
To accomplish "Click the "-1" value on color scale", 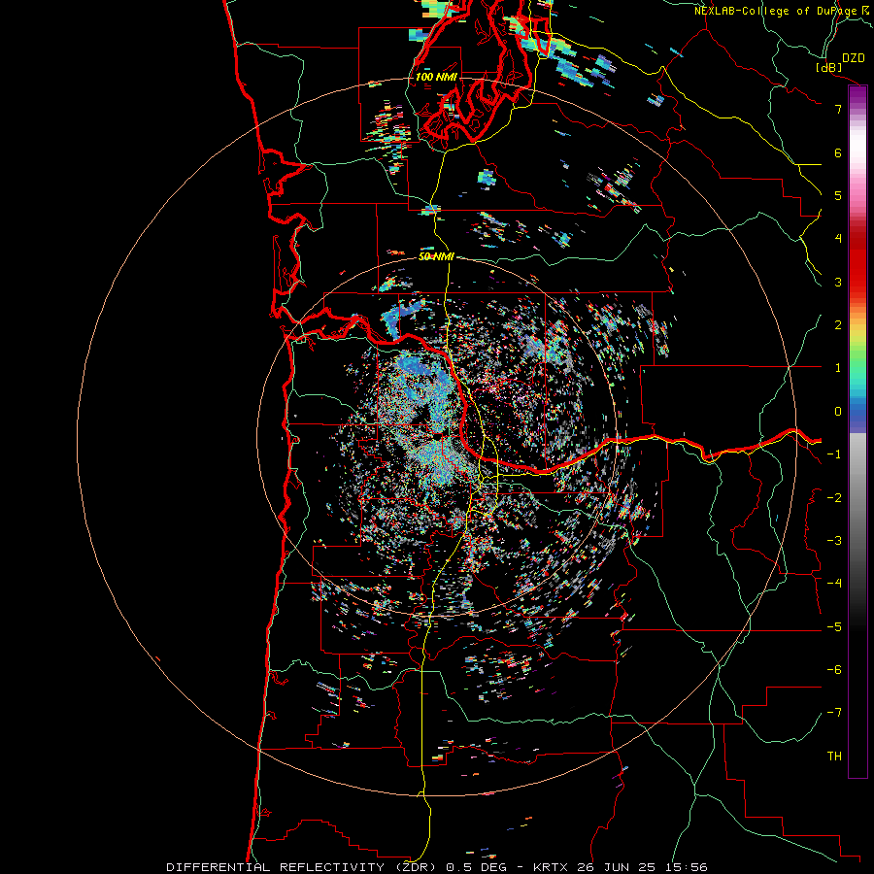I will (x=834, y=454).
